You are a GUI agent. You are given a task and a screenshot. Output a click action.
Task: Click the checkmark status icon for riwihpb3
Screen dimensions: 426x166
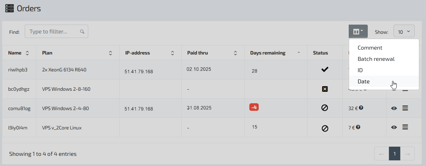[325, 70]
